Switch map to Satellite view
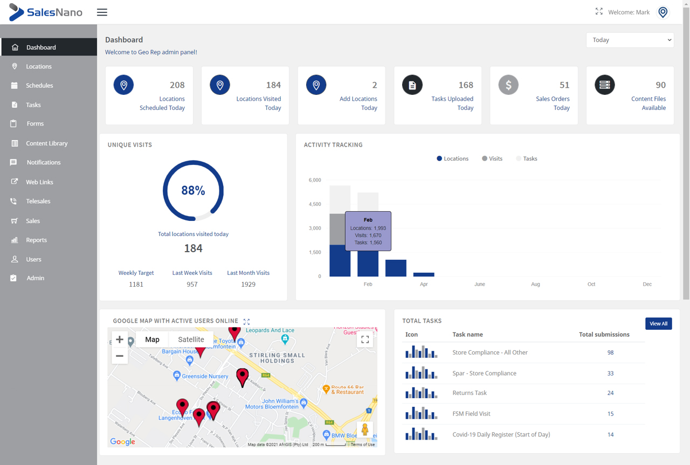The image size is (690, 465). (x=191, y=339)
